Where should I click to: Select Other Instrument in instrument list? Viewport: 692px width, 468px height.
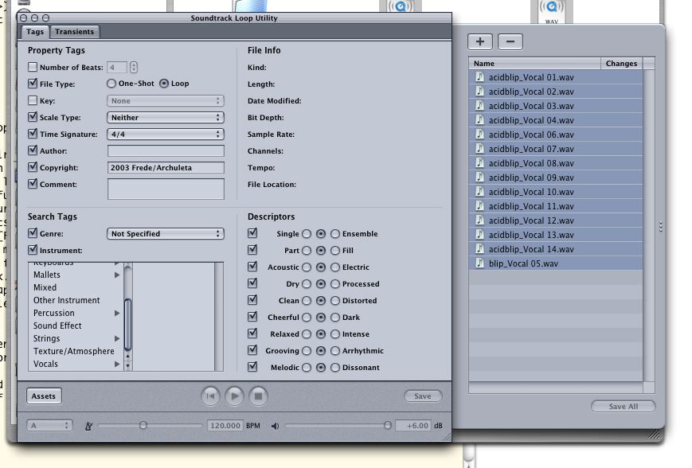[x=67, y=300]
